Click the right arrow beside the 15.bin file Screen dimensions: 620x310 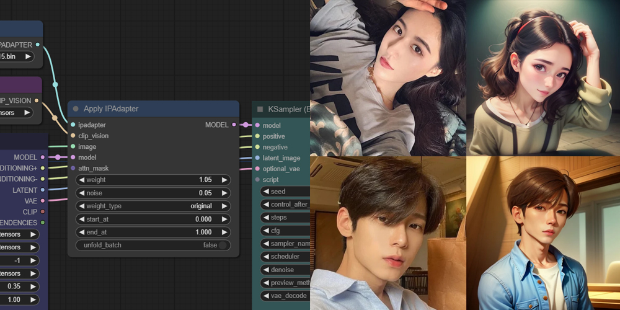[28, 56]
